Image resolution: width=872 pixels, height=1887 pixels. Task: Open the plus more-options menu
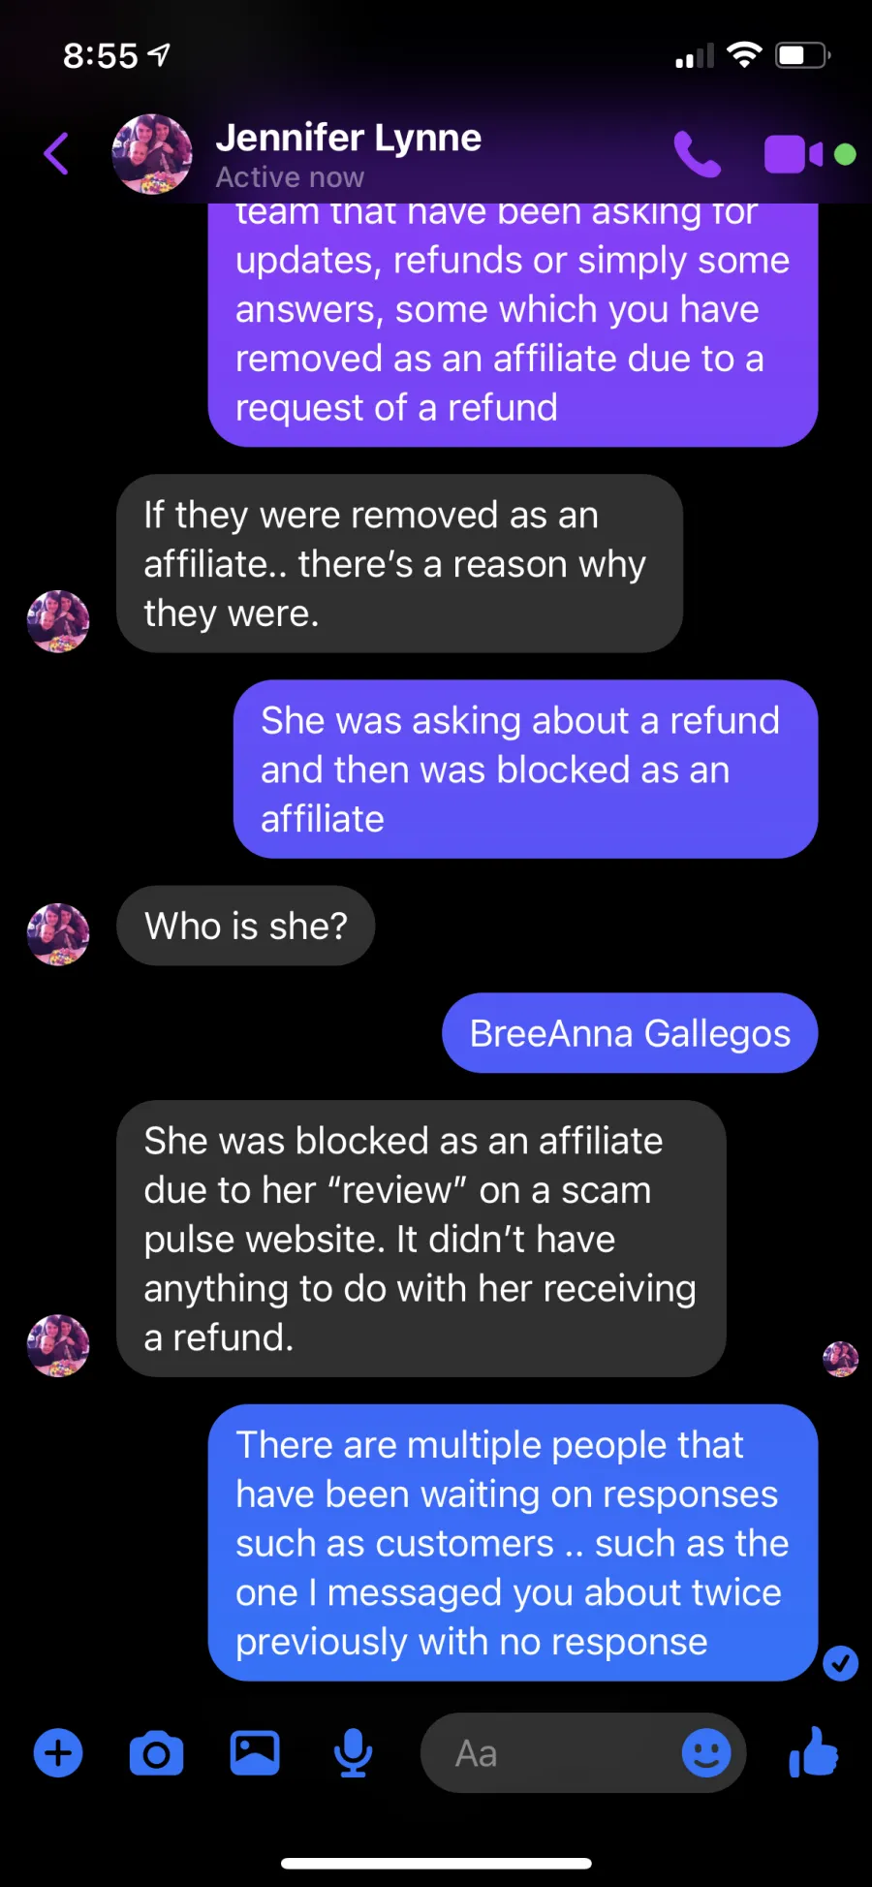tap(58, 1752)
